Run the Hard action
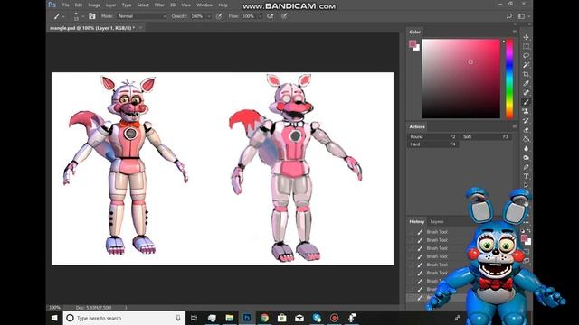Screen dimensions: 579x325 pyautogui.click(x=432, y=144)
